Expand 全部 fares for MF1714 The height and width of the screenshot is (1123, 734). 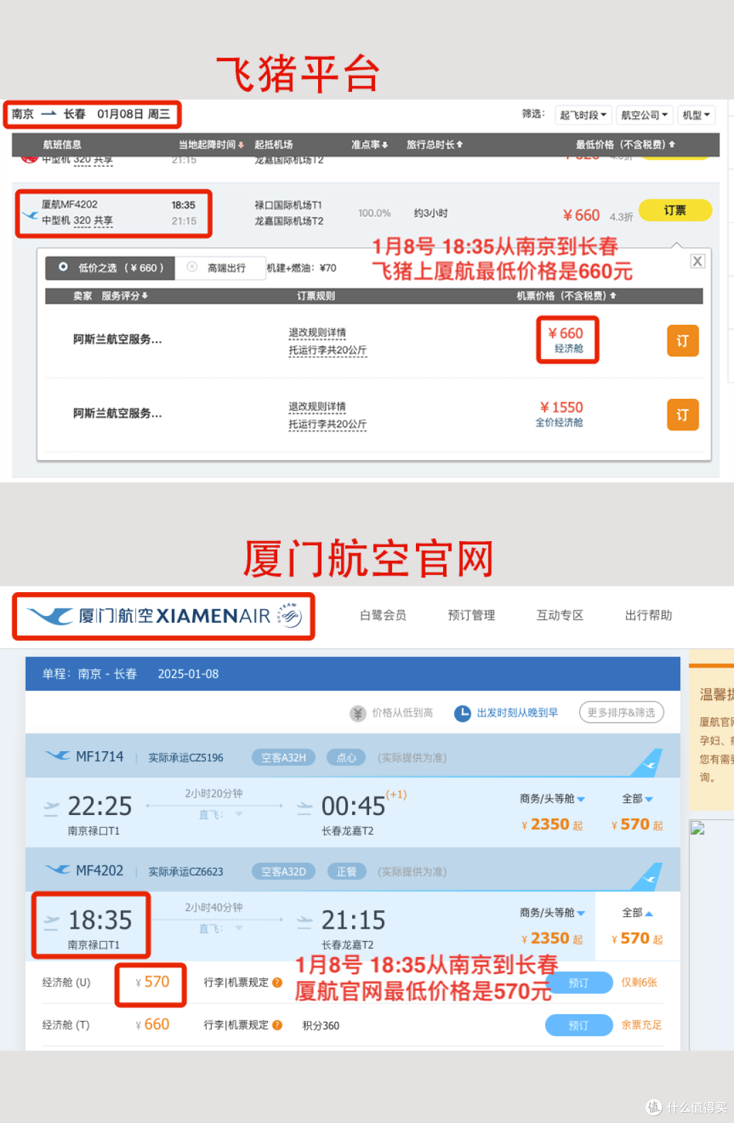click(637, 799)
